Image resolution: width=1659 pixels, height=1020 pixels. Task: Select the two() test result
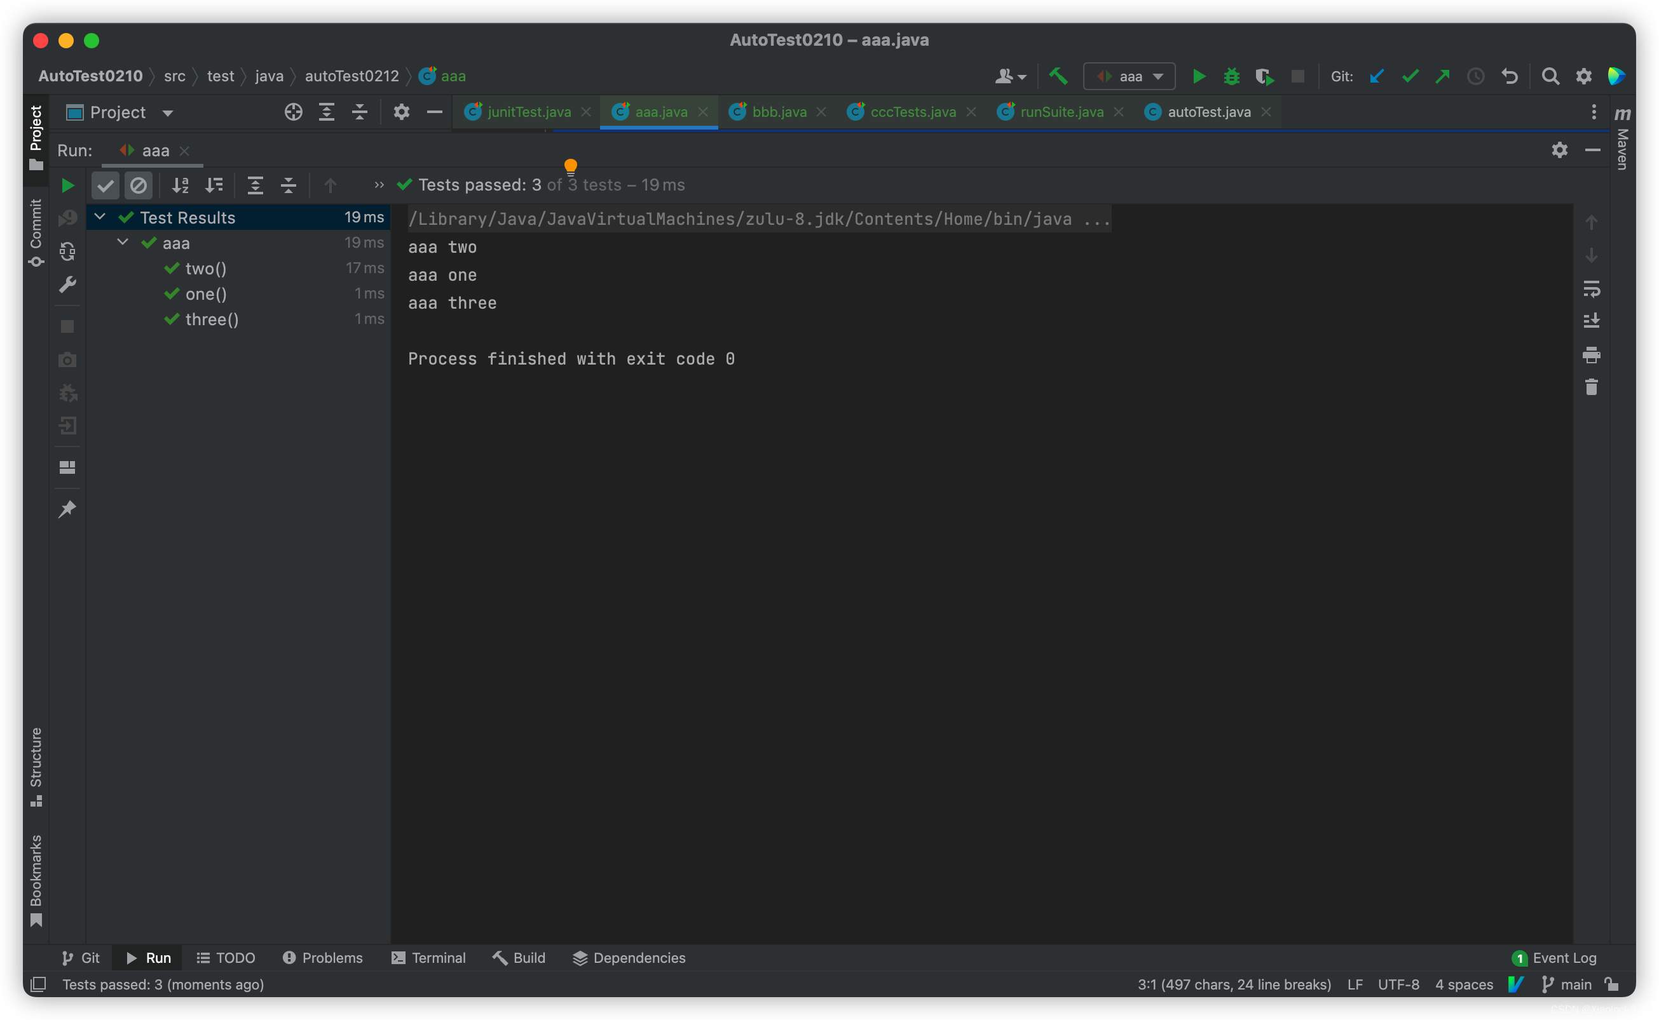[239, 269]
